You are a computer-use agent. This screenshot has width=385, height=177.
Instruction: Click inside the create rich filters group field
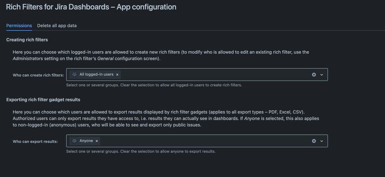[212, 74]
